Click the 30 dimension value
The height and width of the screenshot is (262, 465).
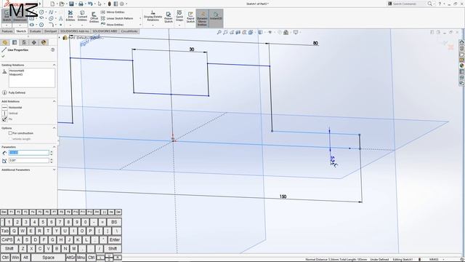tap(192, 49)
